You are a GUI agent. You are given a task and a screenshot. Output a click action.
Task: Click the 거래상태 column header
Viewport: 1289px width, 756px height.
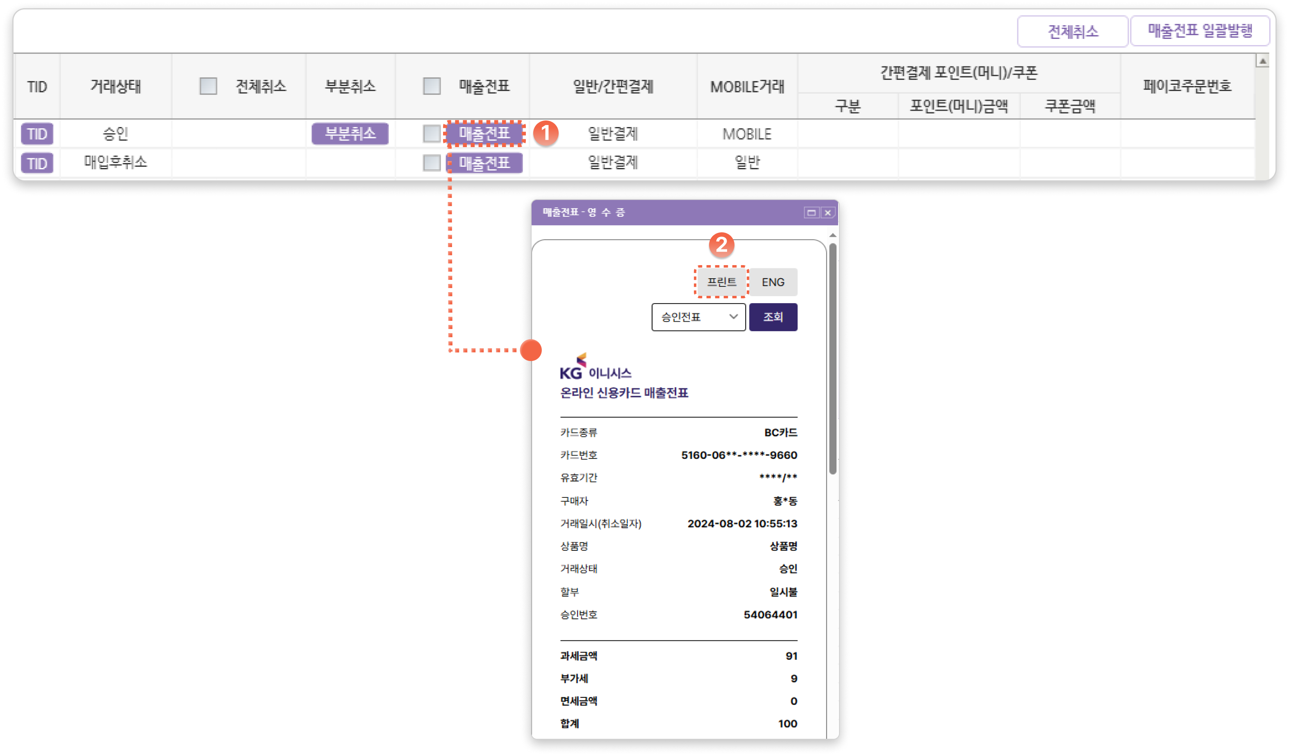coord(116,86)
